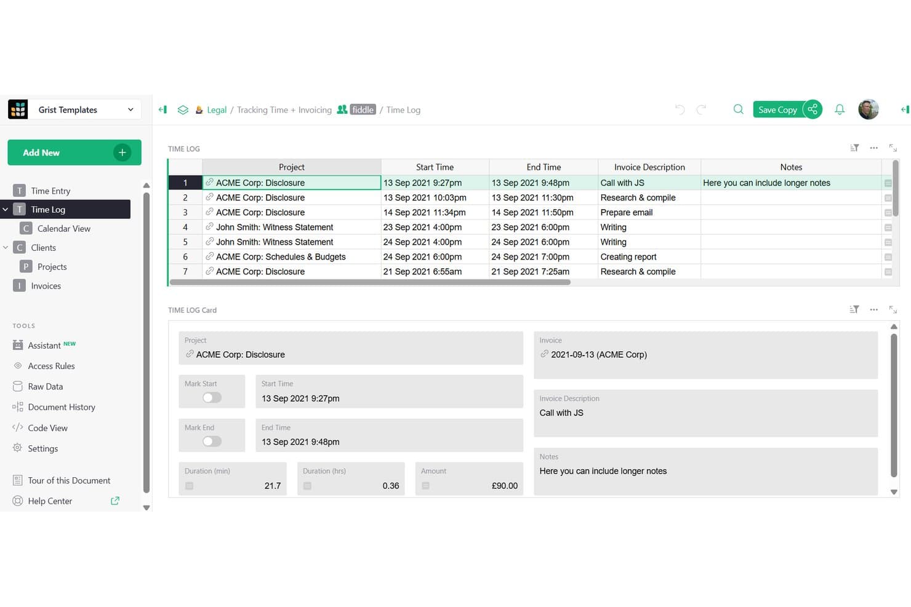Image resolution: width=911 pixels, height=607 pixels.
Task: Open the Legal breadcrumb link
Action: pos(217,110)
